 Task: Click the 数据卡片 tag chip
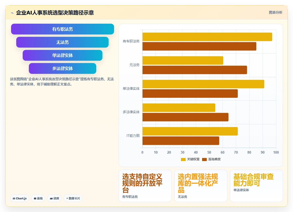[73, 198]
